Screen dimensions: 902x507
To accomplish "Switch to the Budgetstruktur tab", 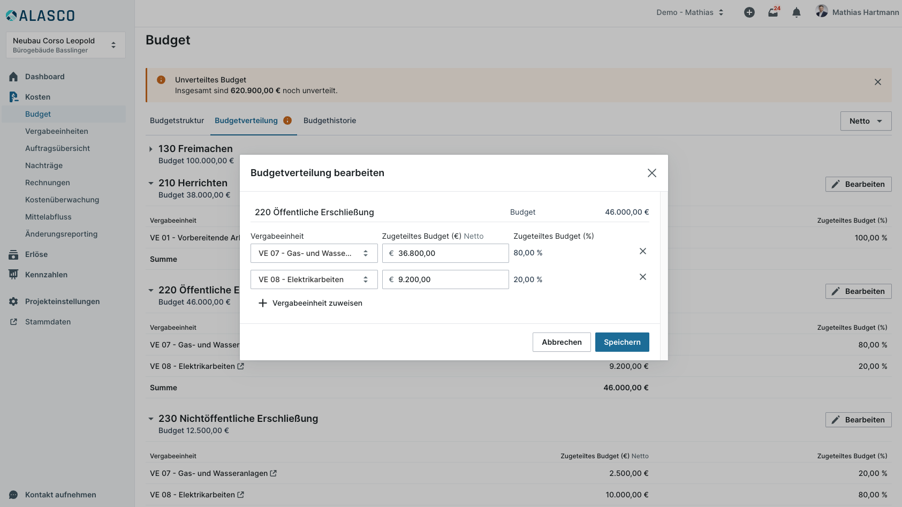I will (x=177, y=120).
